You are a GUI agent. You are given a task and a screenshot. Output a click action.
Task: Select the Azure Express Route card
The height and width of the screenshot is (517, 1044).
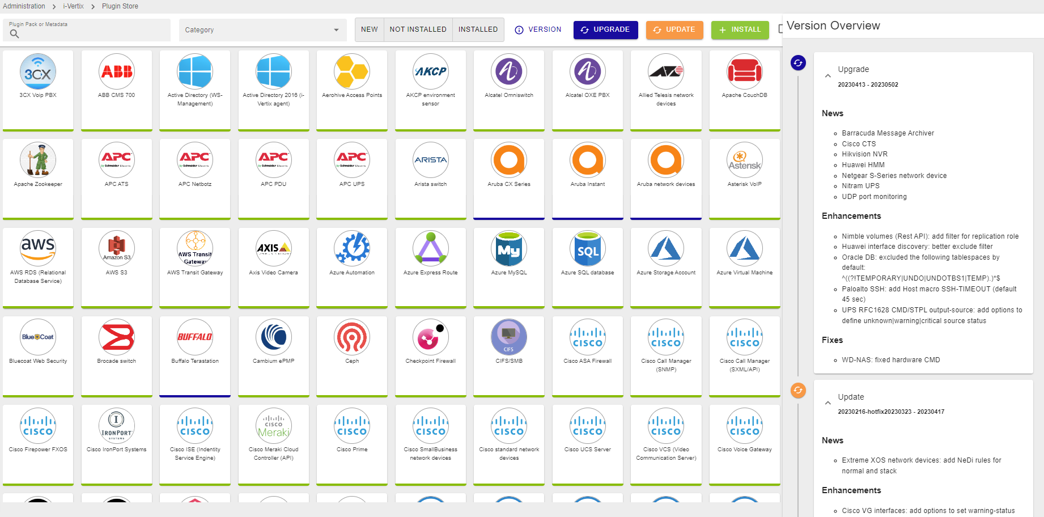[431, 268]
